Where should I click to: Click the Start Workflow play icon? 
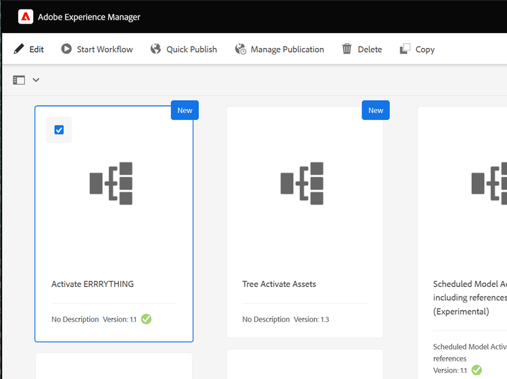66,49
